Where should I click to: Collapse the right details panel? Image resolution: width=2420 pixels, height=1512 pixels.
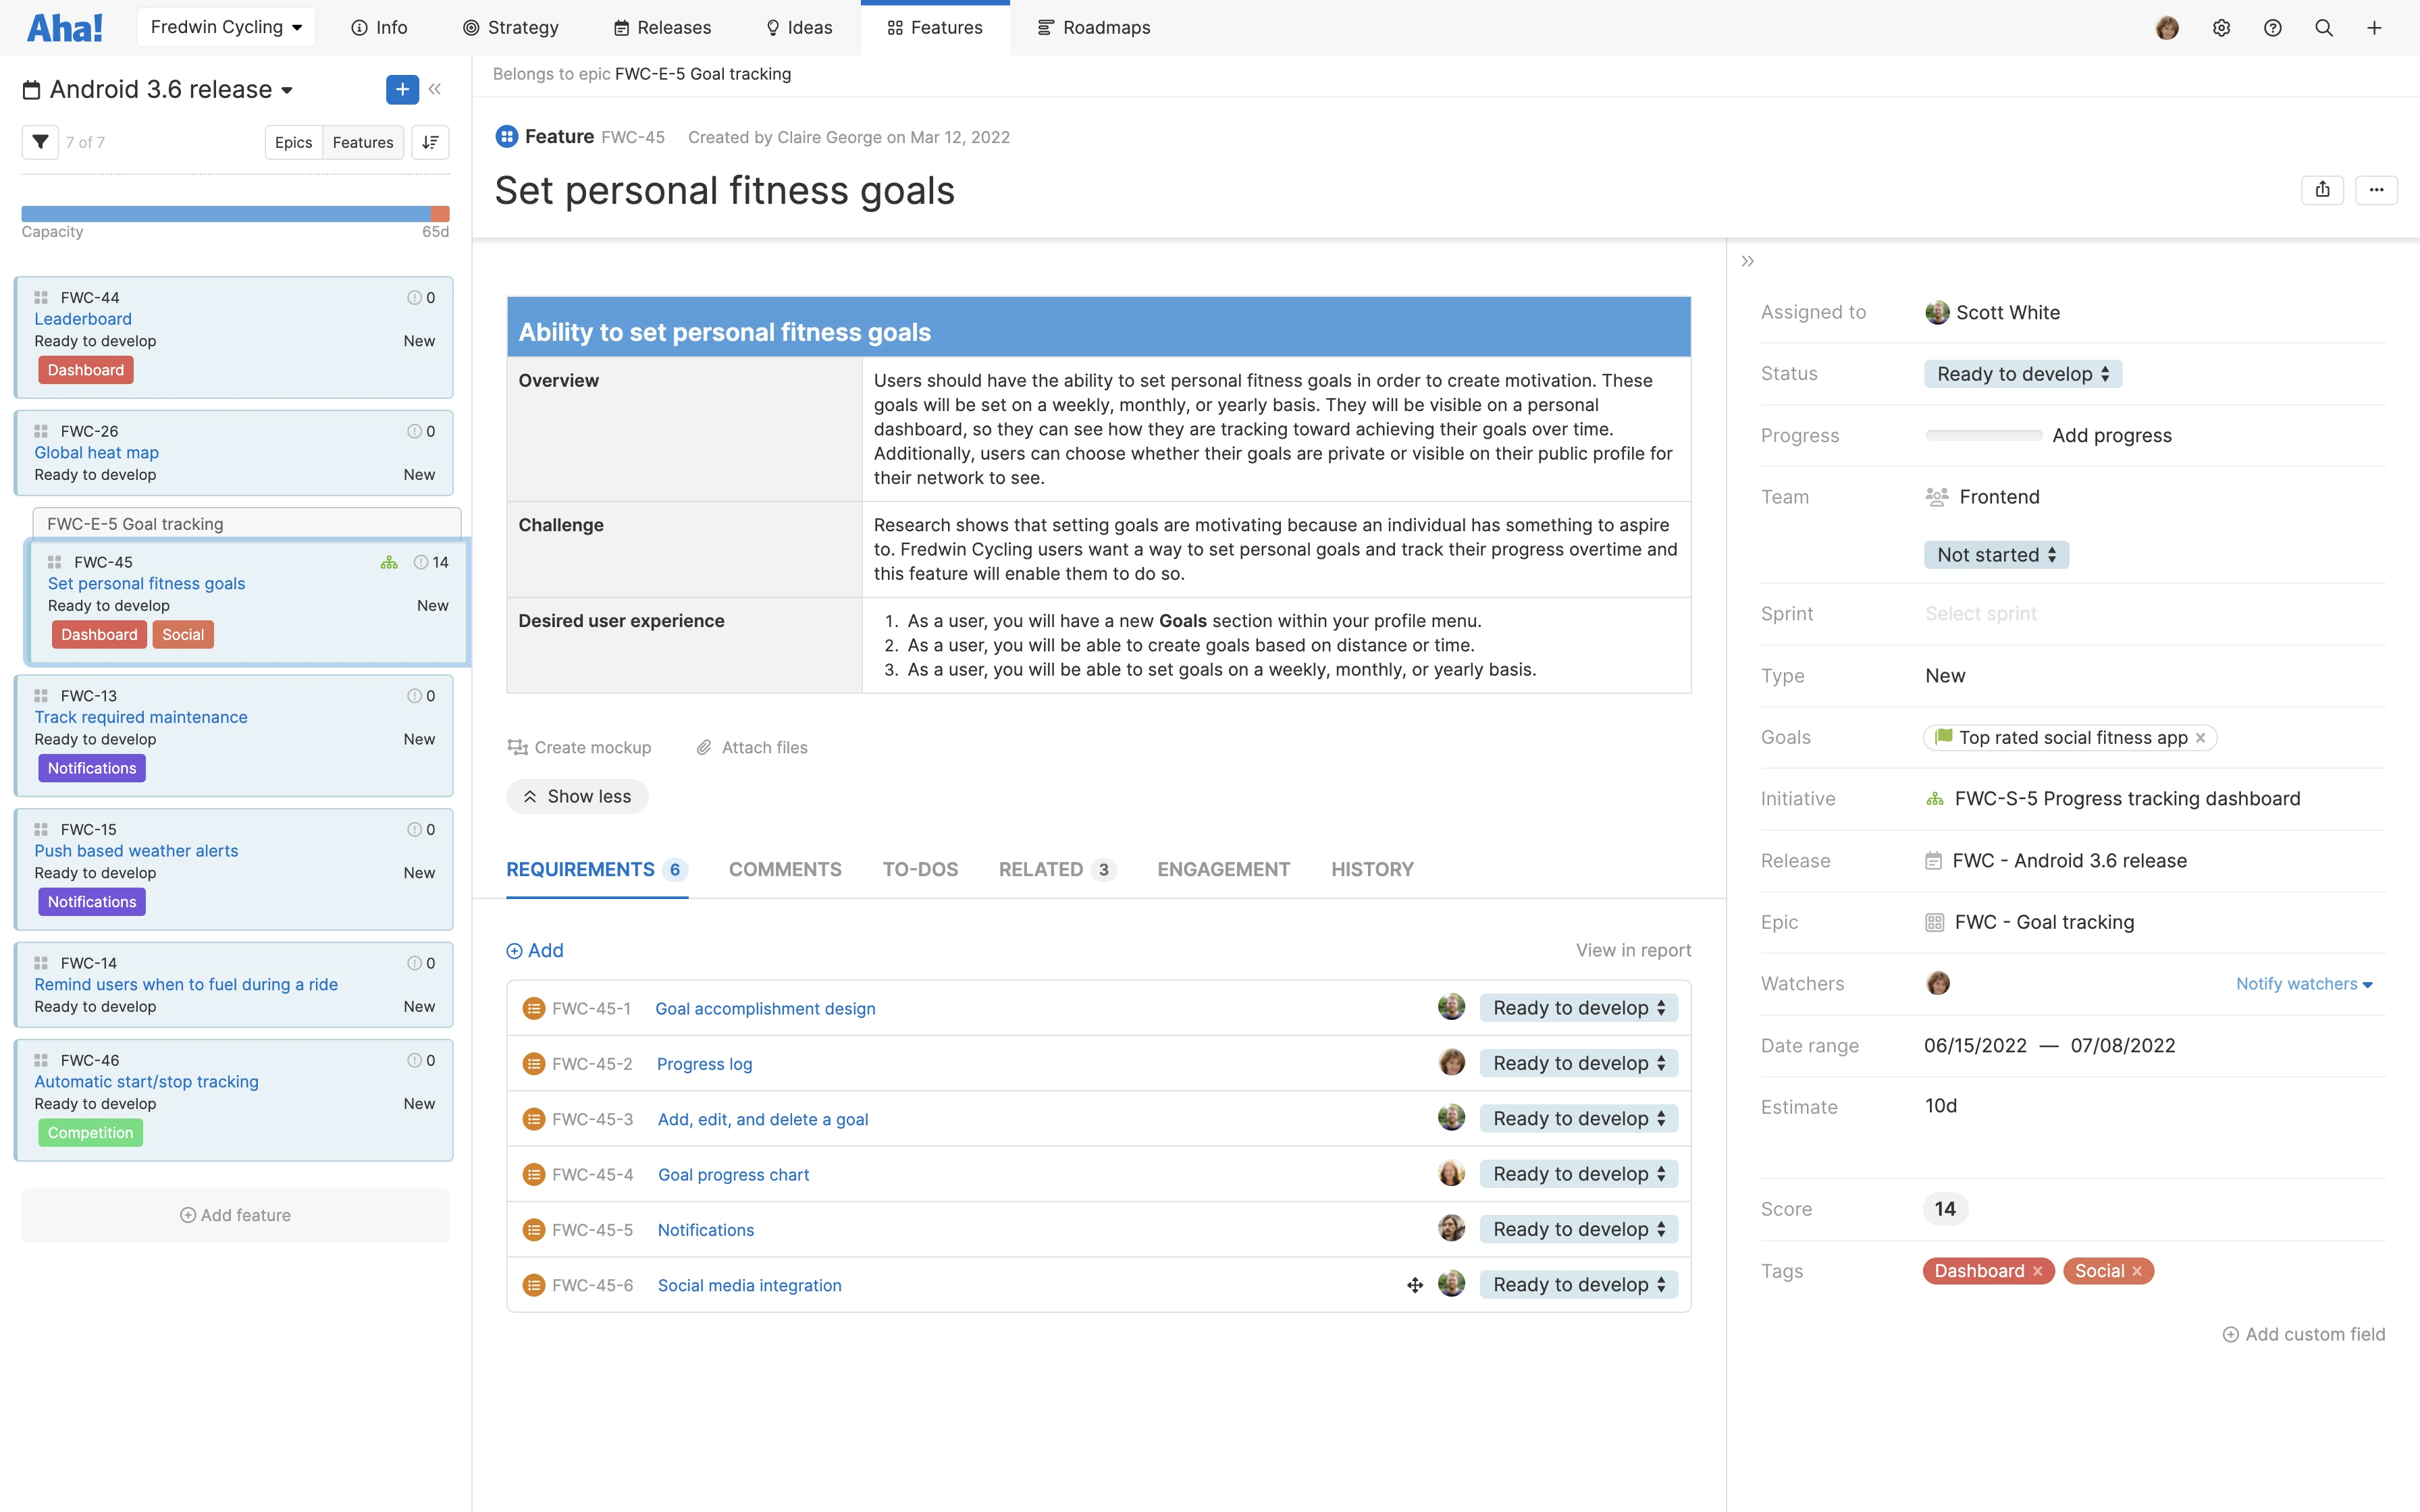1747,261
